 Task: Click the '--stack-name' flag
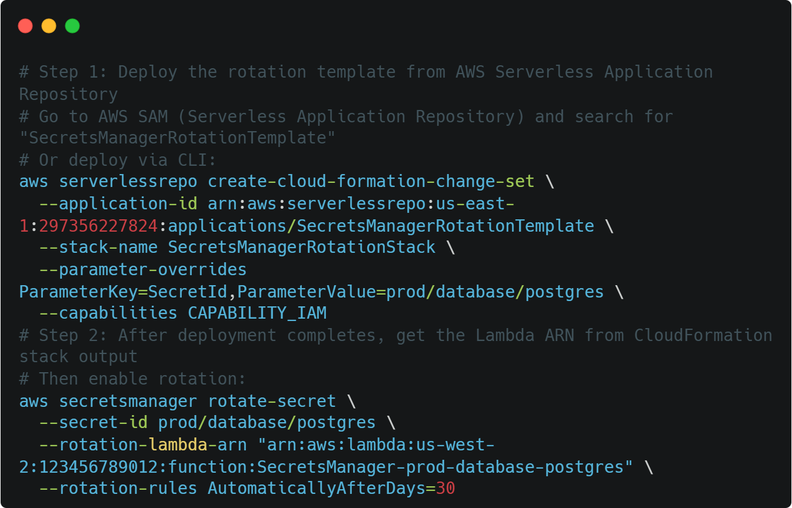(x=98, y=248)
